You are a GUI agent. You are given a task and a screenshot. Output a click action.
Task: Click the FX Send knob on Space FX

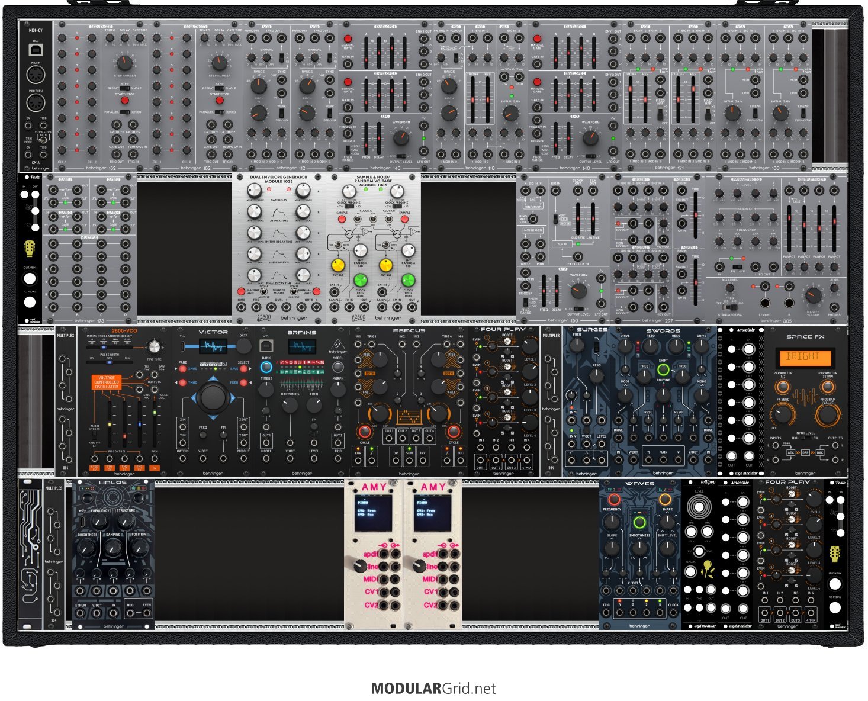(x=782, y=415)
